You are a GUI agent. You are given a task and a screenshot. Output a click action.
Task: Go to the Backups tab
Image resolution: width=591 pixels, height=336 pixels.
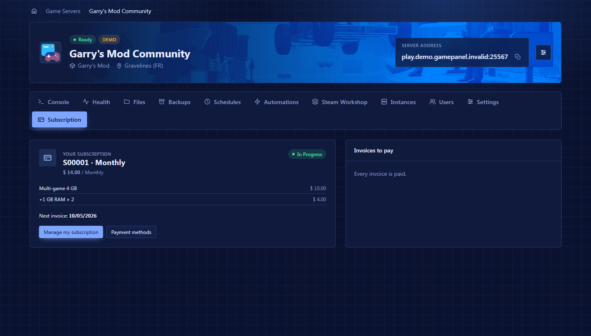point(175,102)
